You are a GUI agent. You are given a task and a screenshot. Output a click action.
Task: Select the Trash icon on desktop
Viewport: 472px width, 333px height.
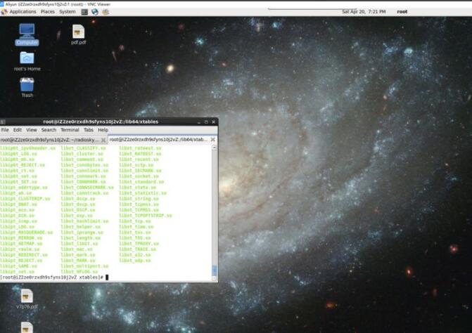coord(27,87)
